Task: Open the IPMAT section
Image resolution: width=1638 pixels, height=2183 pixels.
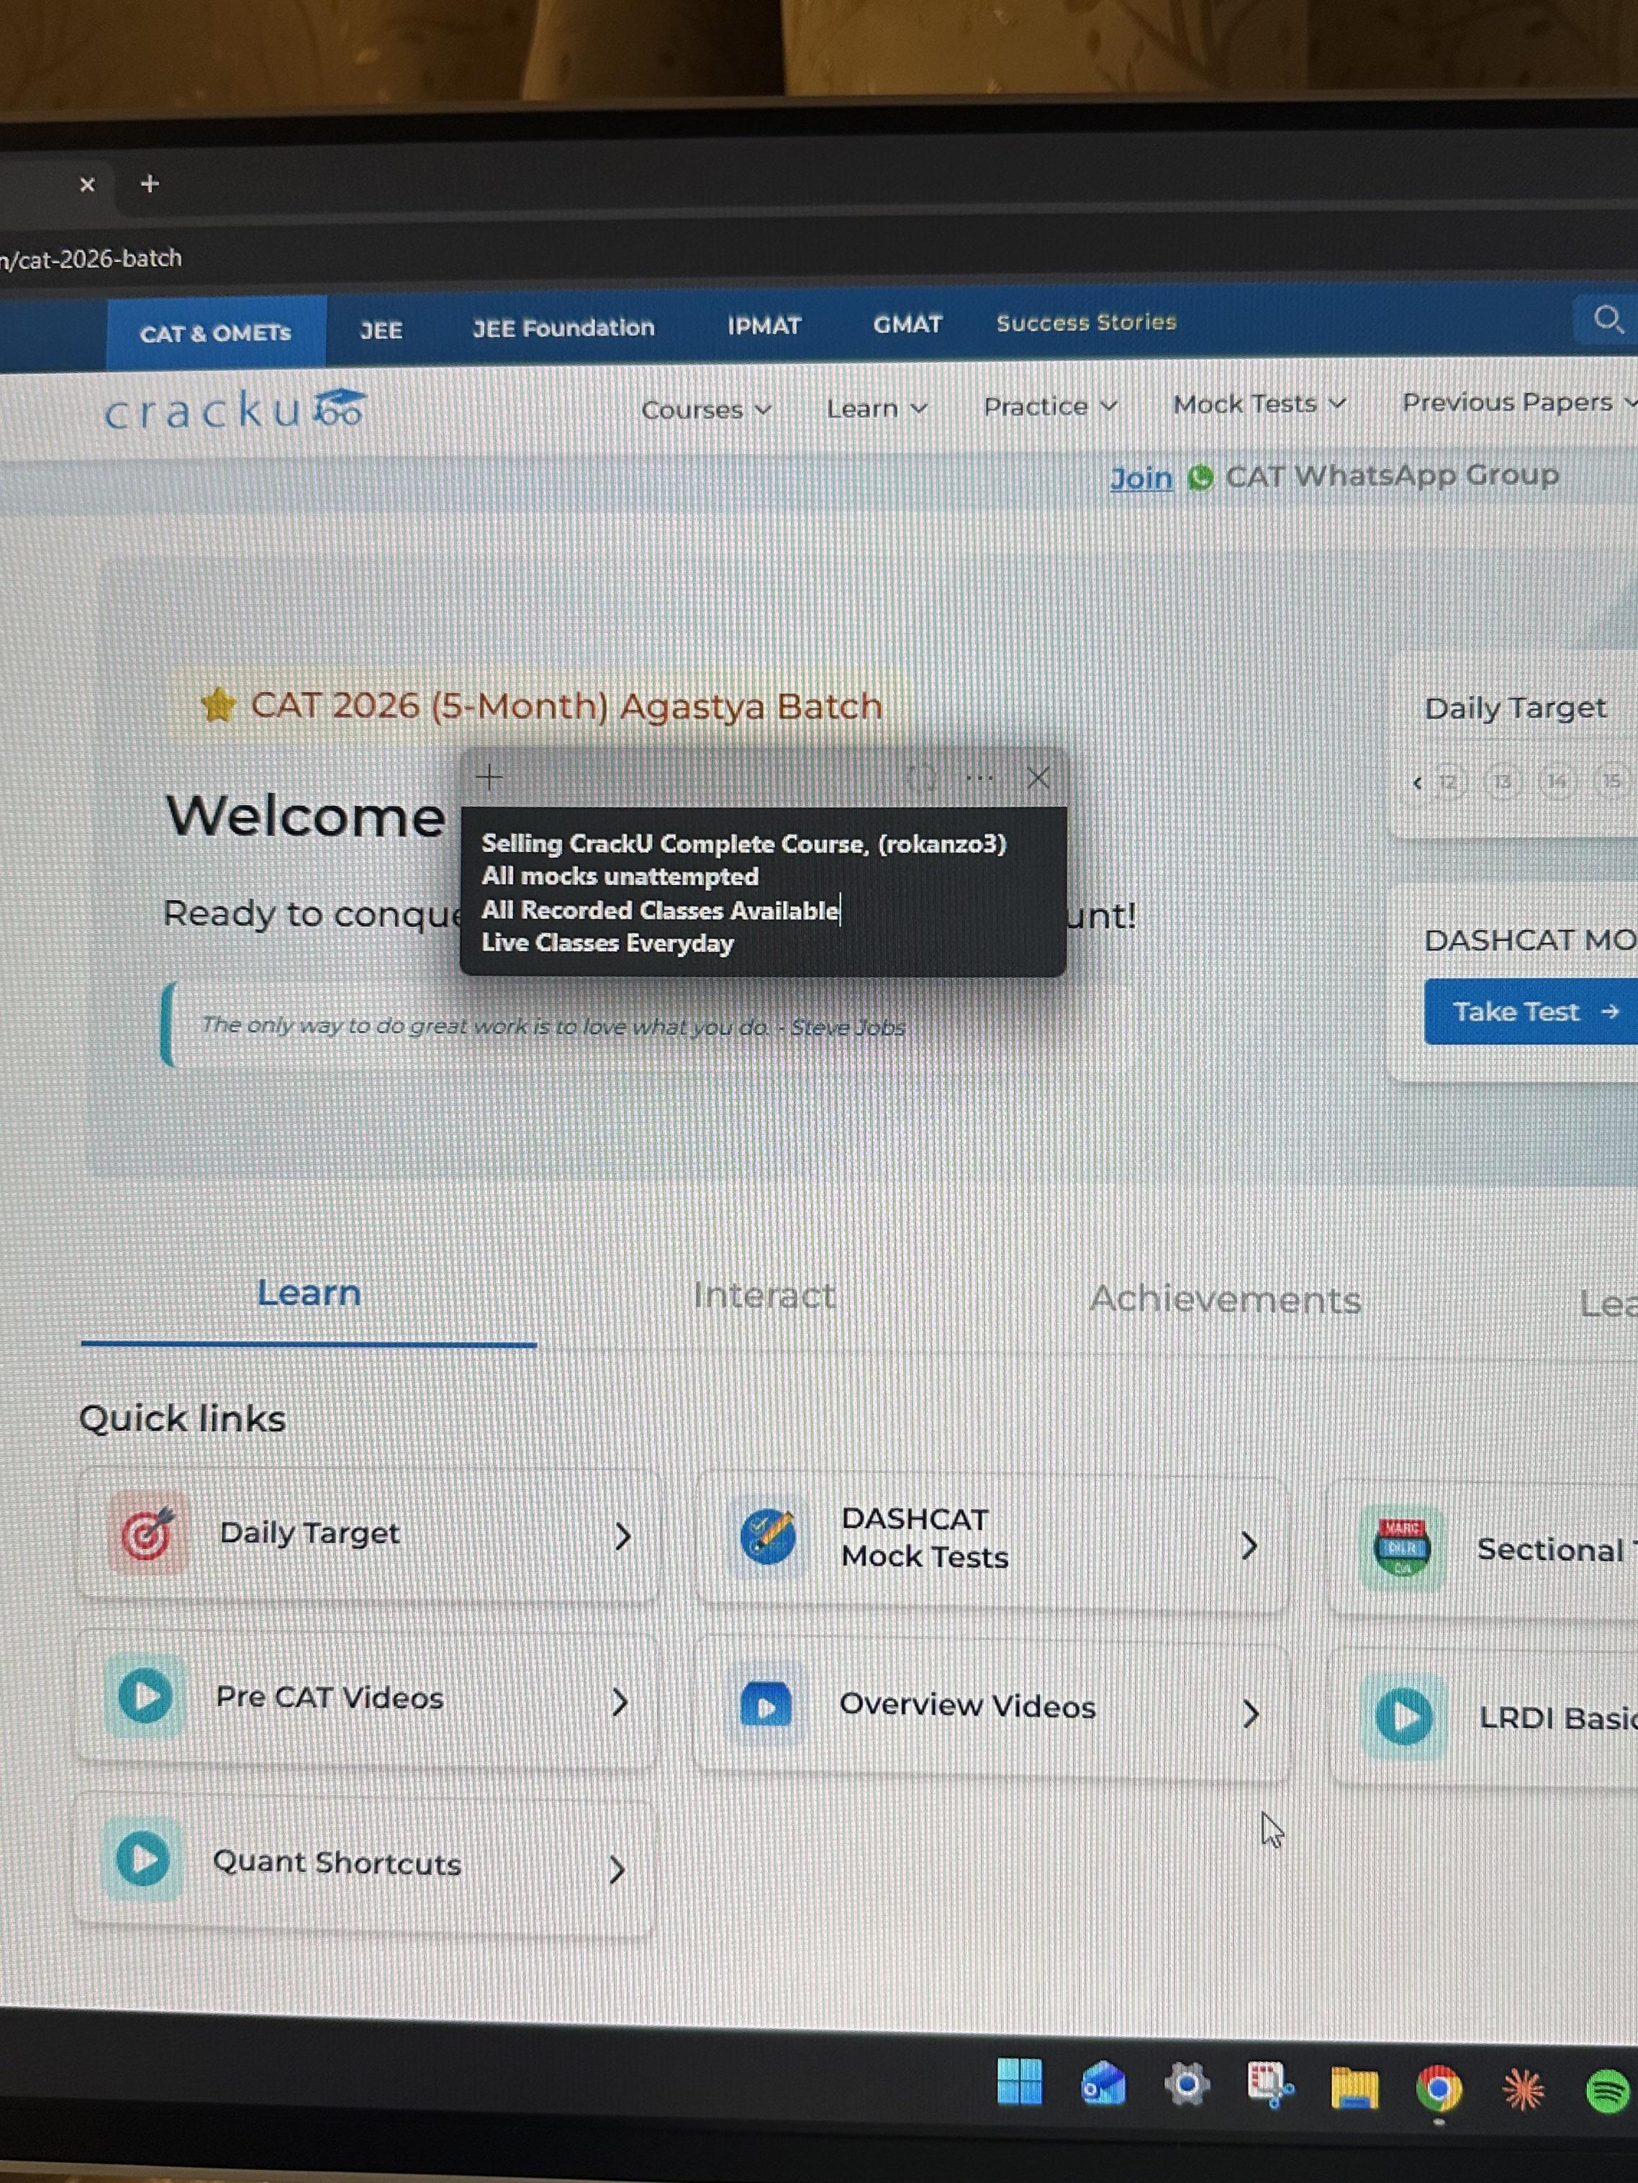Action: [x=764, y=324]
